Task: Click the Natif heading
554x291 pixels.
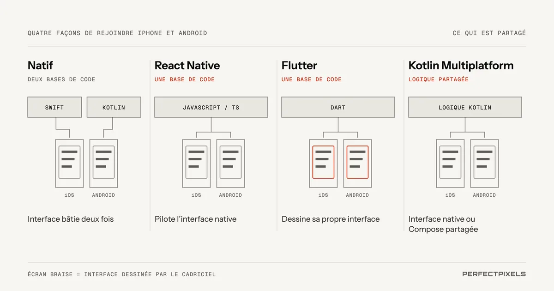Action: tap(40, 65)
